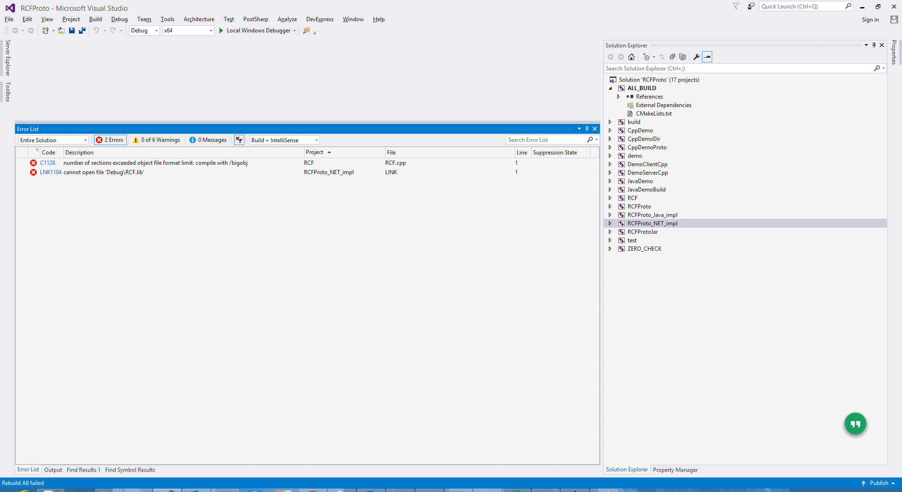Viewport: 902px width, 492px height.
Task: Expand the ZERO_CHECK project node
Action: point(610,249)
